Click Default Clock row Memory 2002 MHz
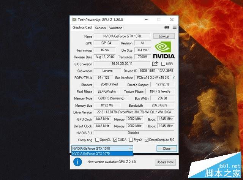This screenshot has width=243, height=180. point(134,126)
